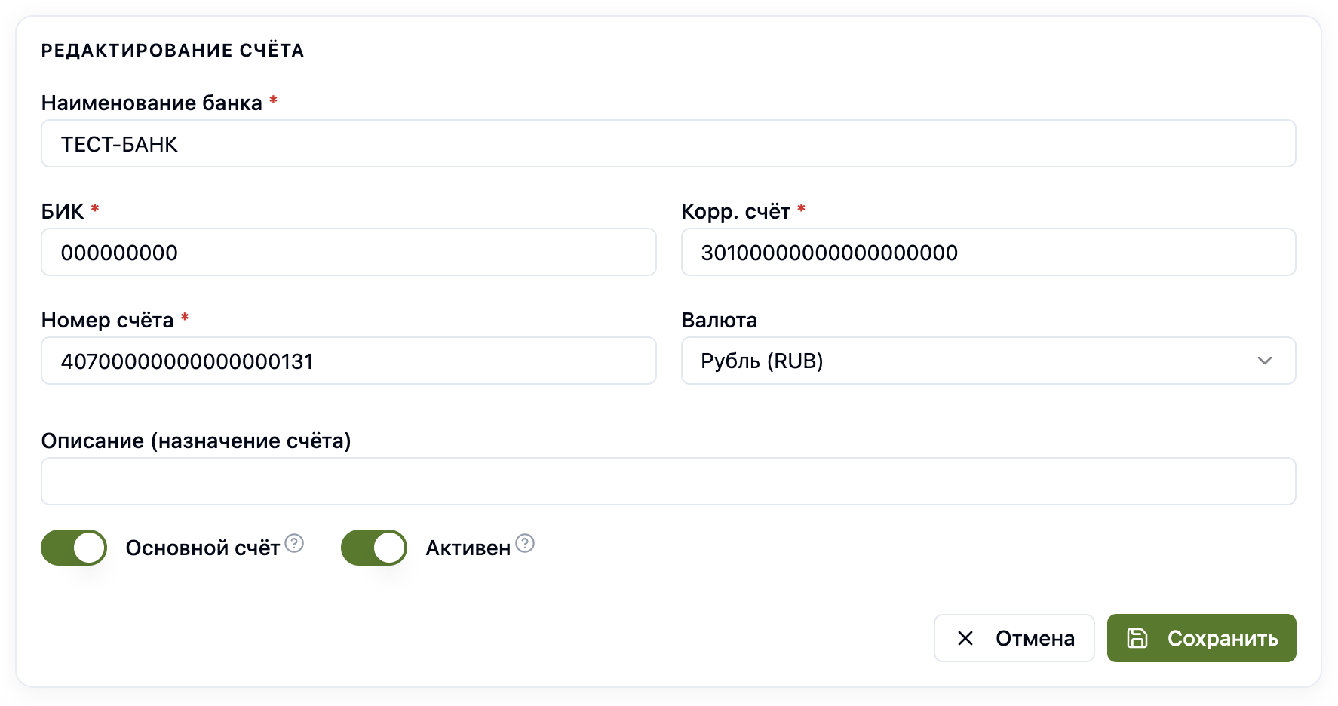Select the Корр. счёт input field
The width and height of the screenshot is (1338, 706).
tap(988, 252)
